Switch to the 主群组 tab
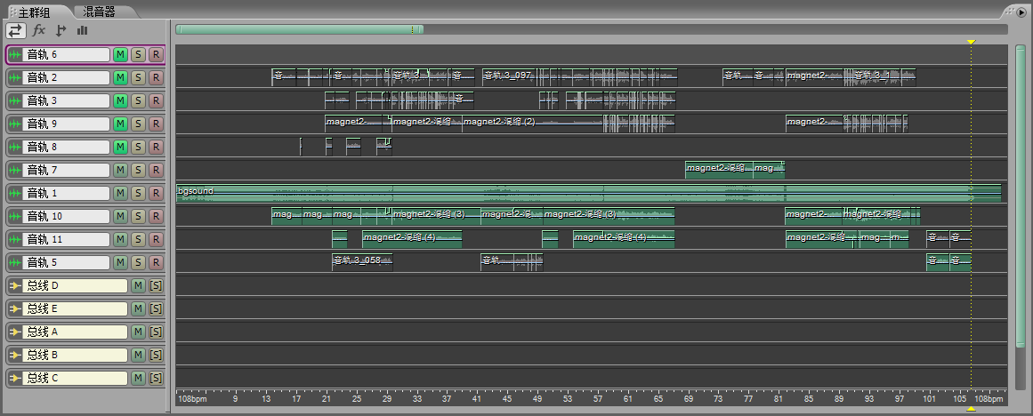Image resolution: width=1033 pixels, height=416 pixels. point(36,12)
